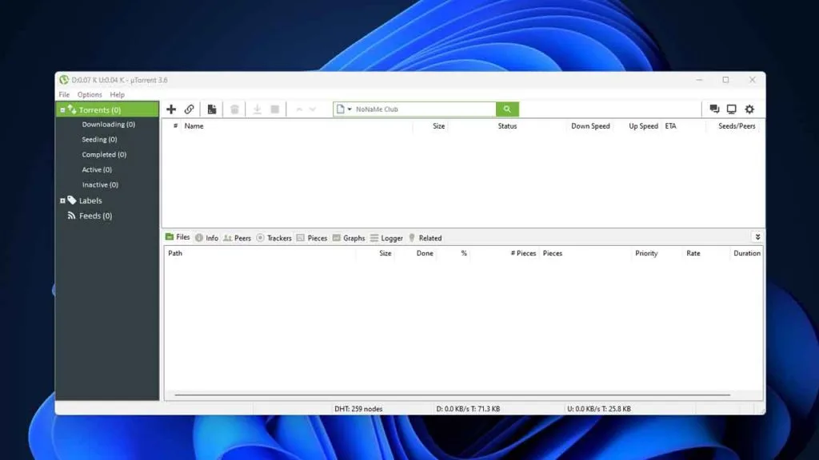The image size is (819, 460).
Task: Click the Create New Torrent icon
Action: (x=211, y=109)
